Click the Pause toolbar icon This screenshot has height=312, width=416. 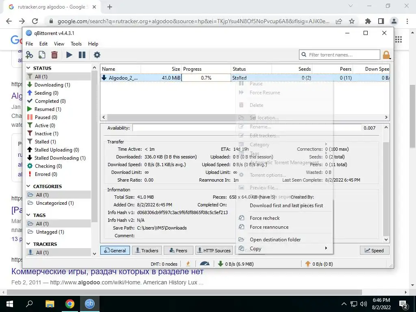[x=82, y=55]
